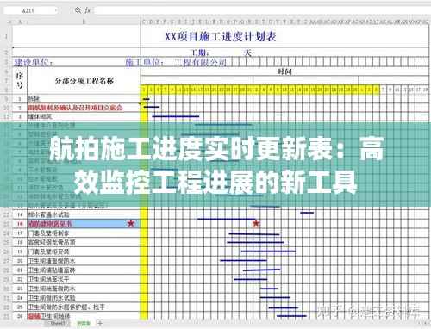Click the Gantt bar in sequence 17 row
431x329 pixels.
click(x=254, y=234)
